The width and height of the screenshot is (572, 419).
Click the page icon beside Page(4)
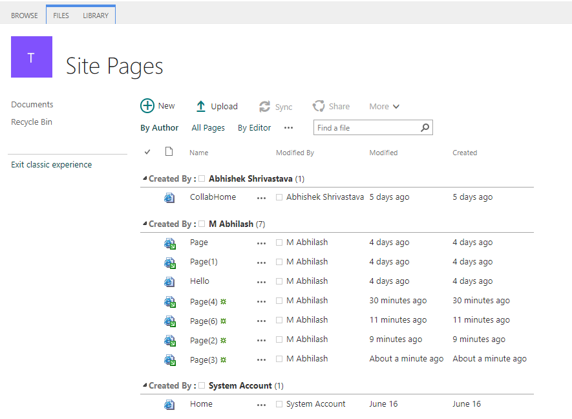pos(169,302)
